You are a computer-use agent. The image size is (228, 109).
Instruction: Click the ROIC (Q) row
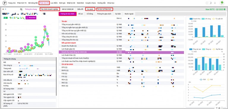pyautogui.click(x=121, y=86)
